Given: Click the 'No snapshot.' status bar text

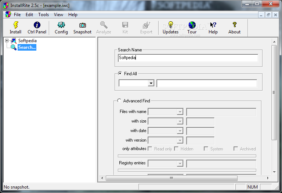Looking at the screenshot, I should (17, 187).
